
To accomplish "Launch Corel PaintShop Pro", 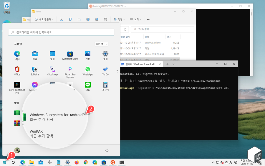I will pyautogui.click(x=17, y=88).
